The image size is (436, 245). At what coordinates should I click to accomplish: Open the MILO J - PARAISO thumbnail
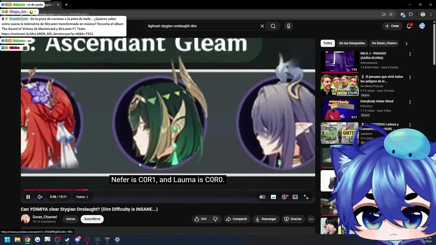tap(340, 62)
